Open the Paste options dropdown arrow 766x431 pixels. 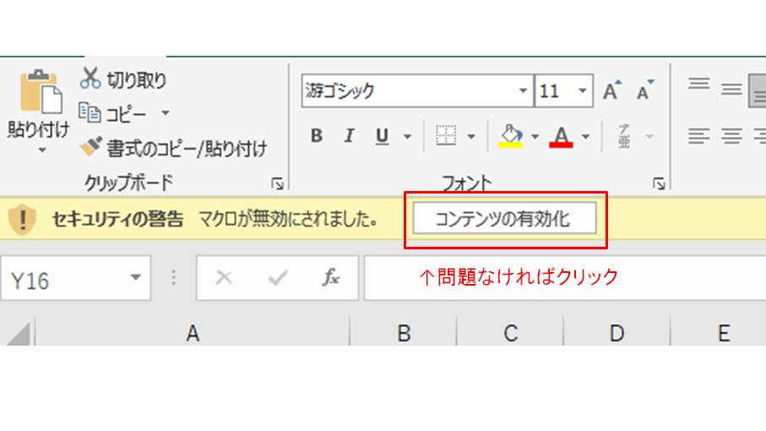(42, 150)
